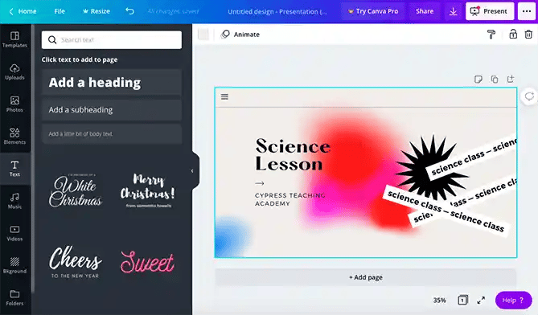Open the Templates sidebar panel
The height and width of the screenshot is (315, 538).
(x=14, y=39)
